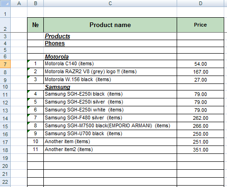Select price cell 167.00

200,72
